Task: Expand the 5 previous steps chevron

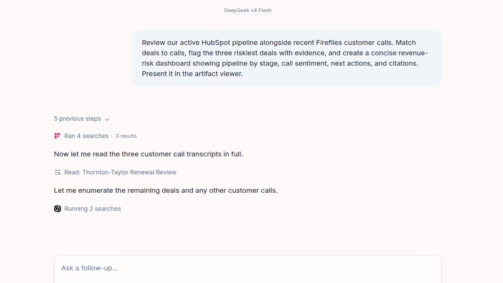Action: [x=107, y=119]
